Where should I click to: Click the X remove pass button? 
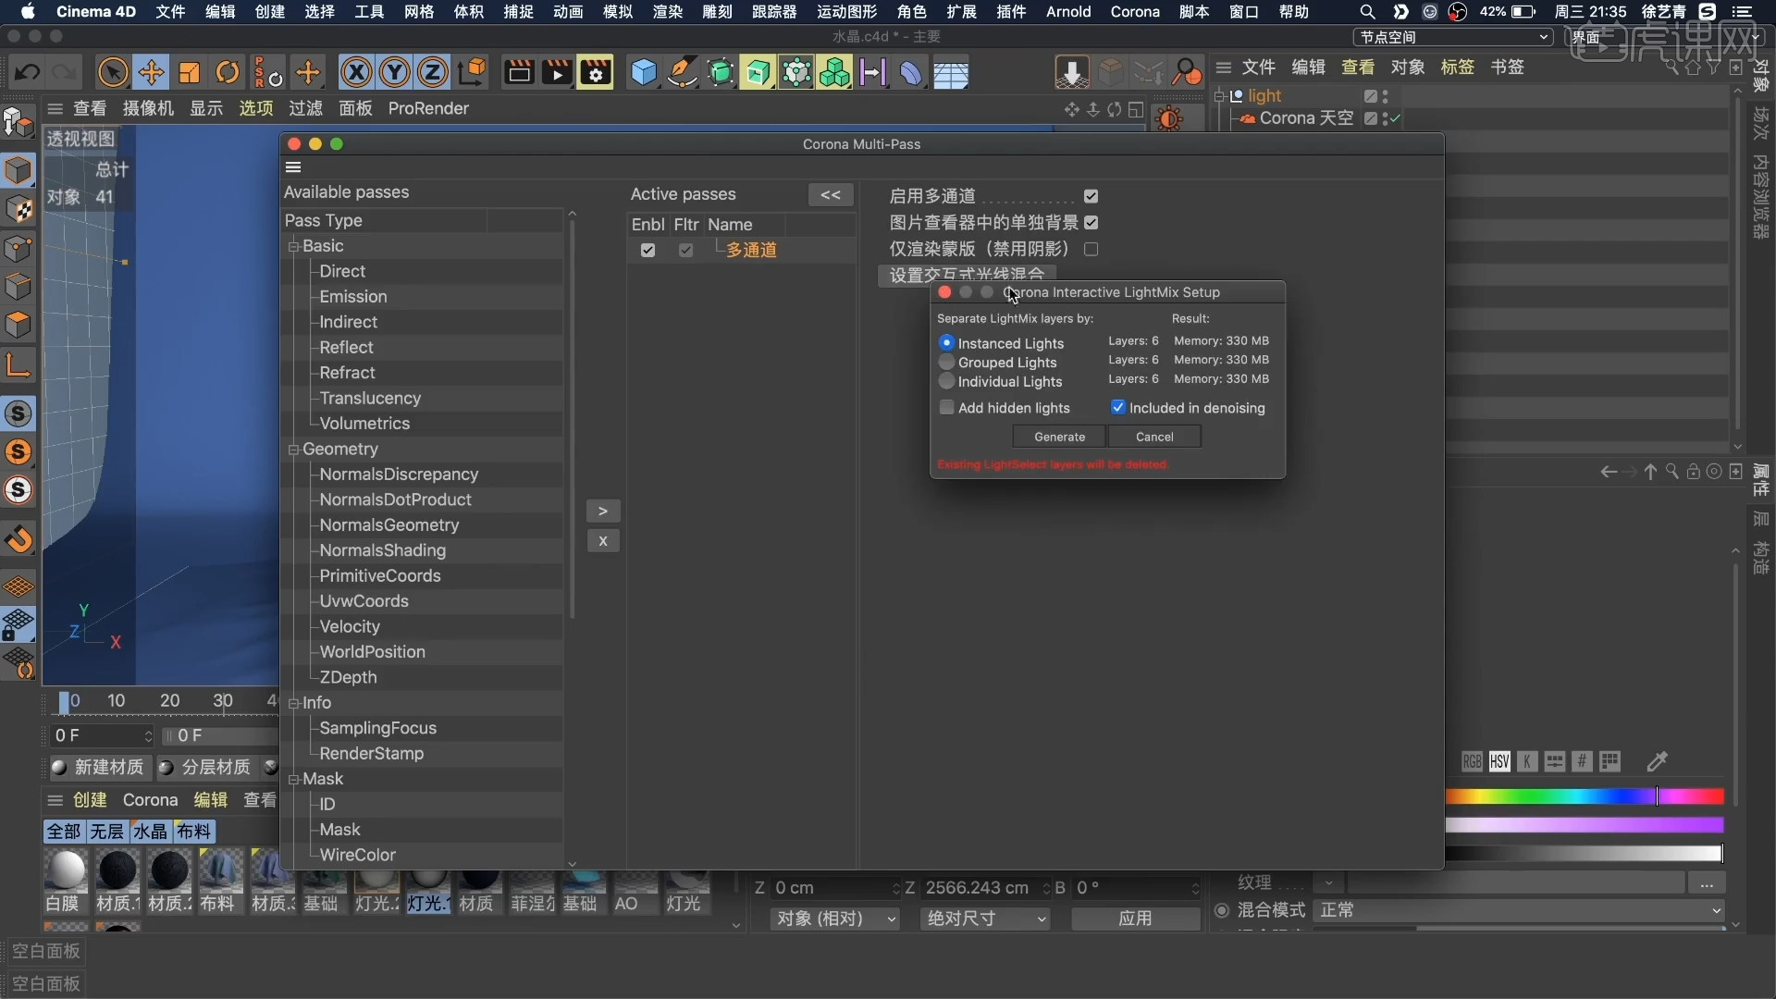[x=602, y=541]
